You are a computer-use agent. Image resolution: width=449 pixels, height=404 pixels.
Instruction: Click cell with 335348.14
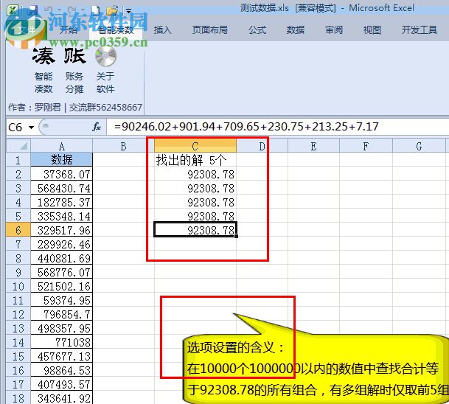coord(62,216)
